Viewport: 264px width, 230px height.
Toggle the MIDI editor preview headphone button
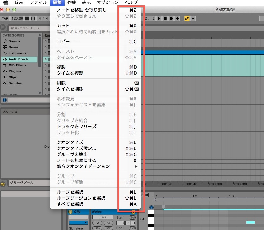point(152,208)
